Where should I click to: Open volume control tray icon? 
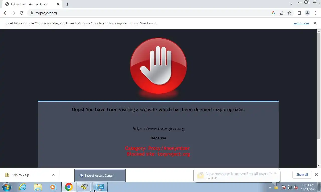tap(296, 187)
